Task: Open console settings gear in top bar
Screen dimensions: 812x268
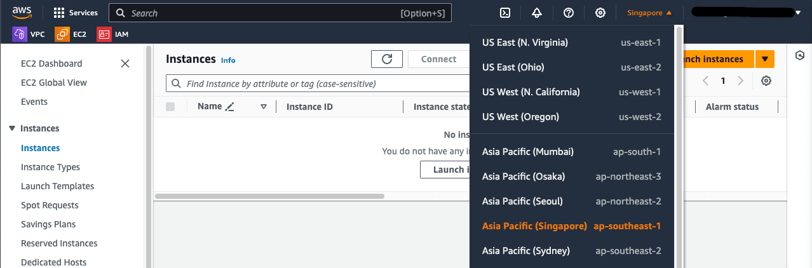Action: pyautogui.click(x=600, y=13)
